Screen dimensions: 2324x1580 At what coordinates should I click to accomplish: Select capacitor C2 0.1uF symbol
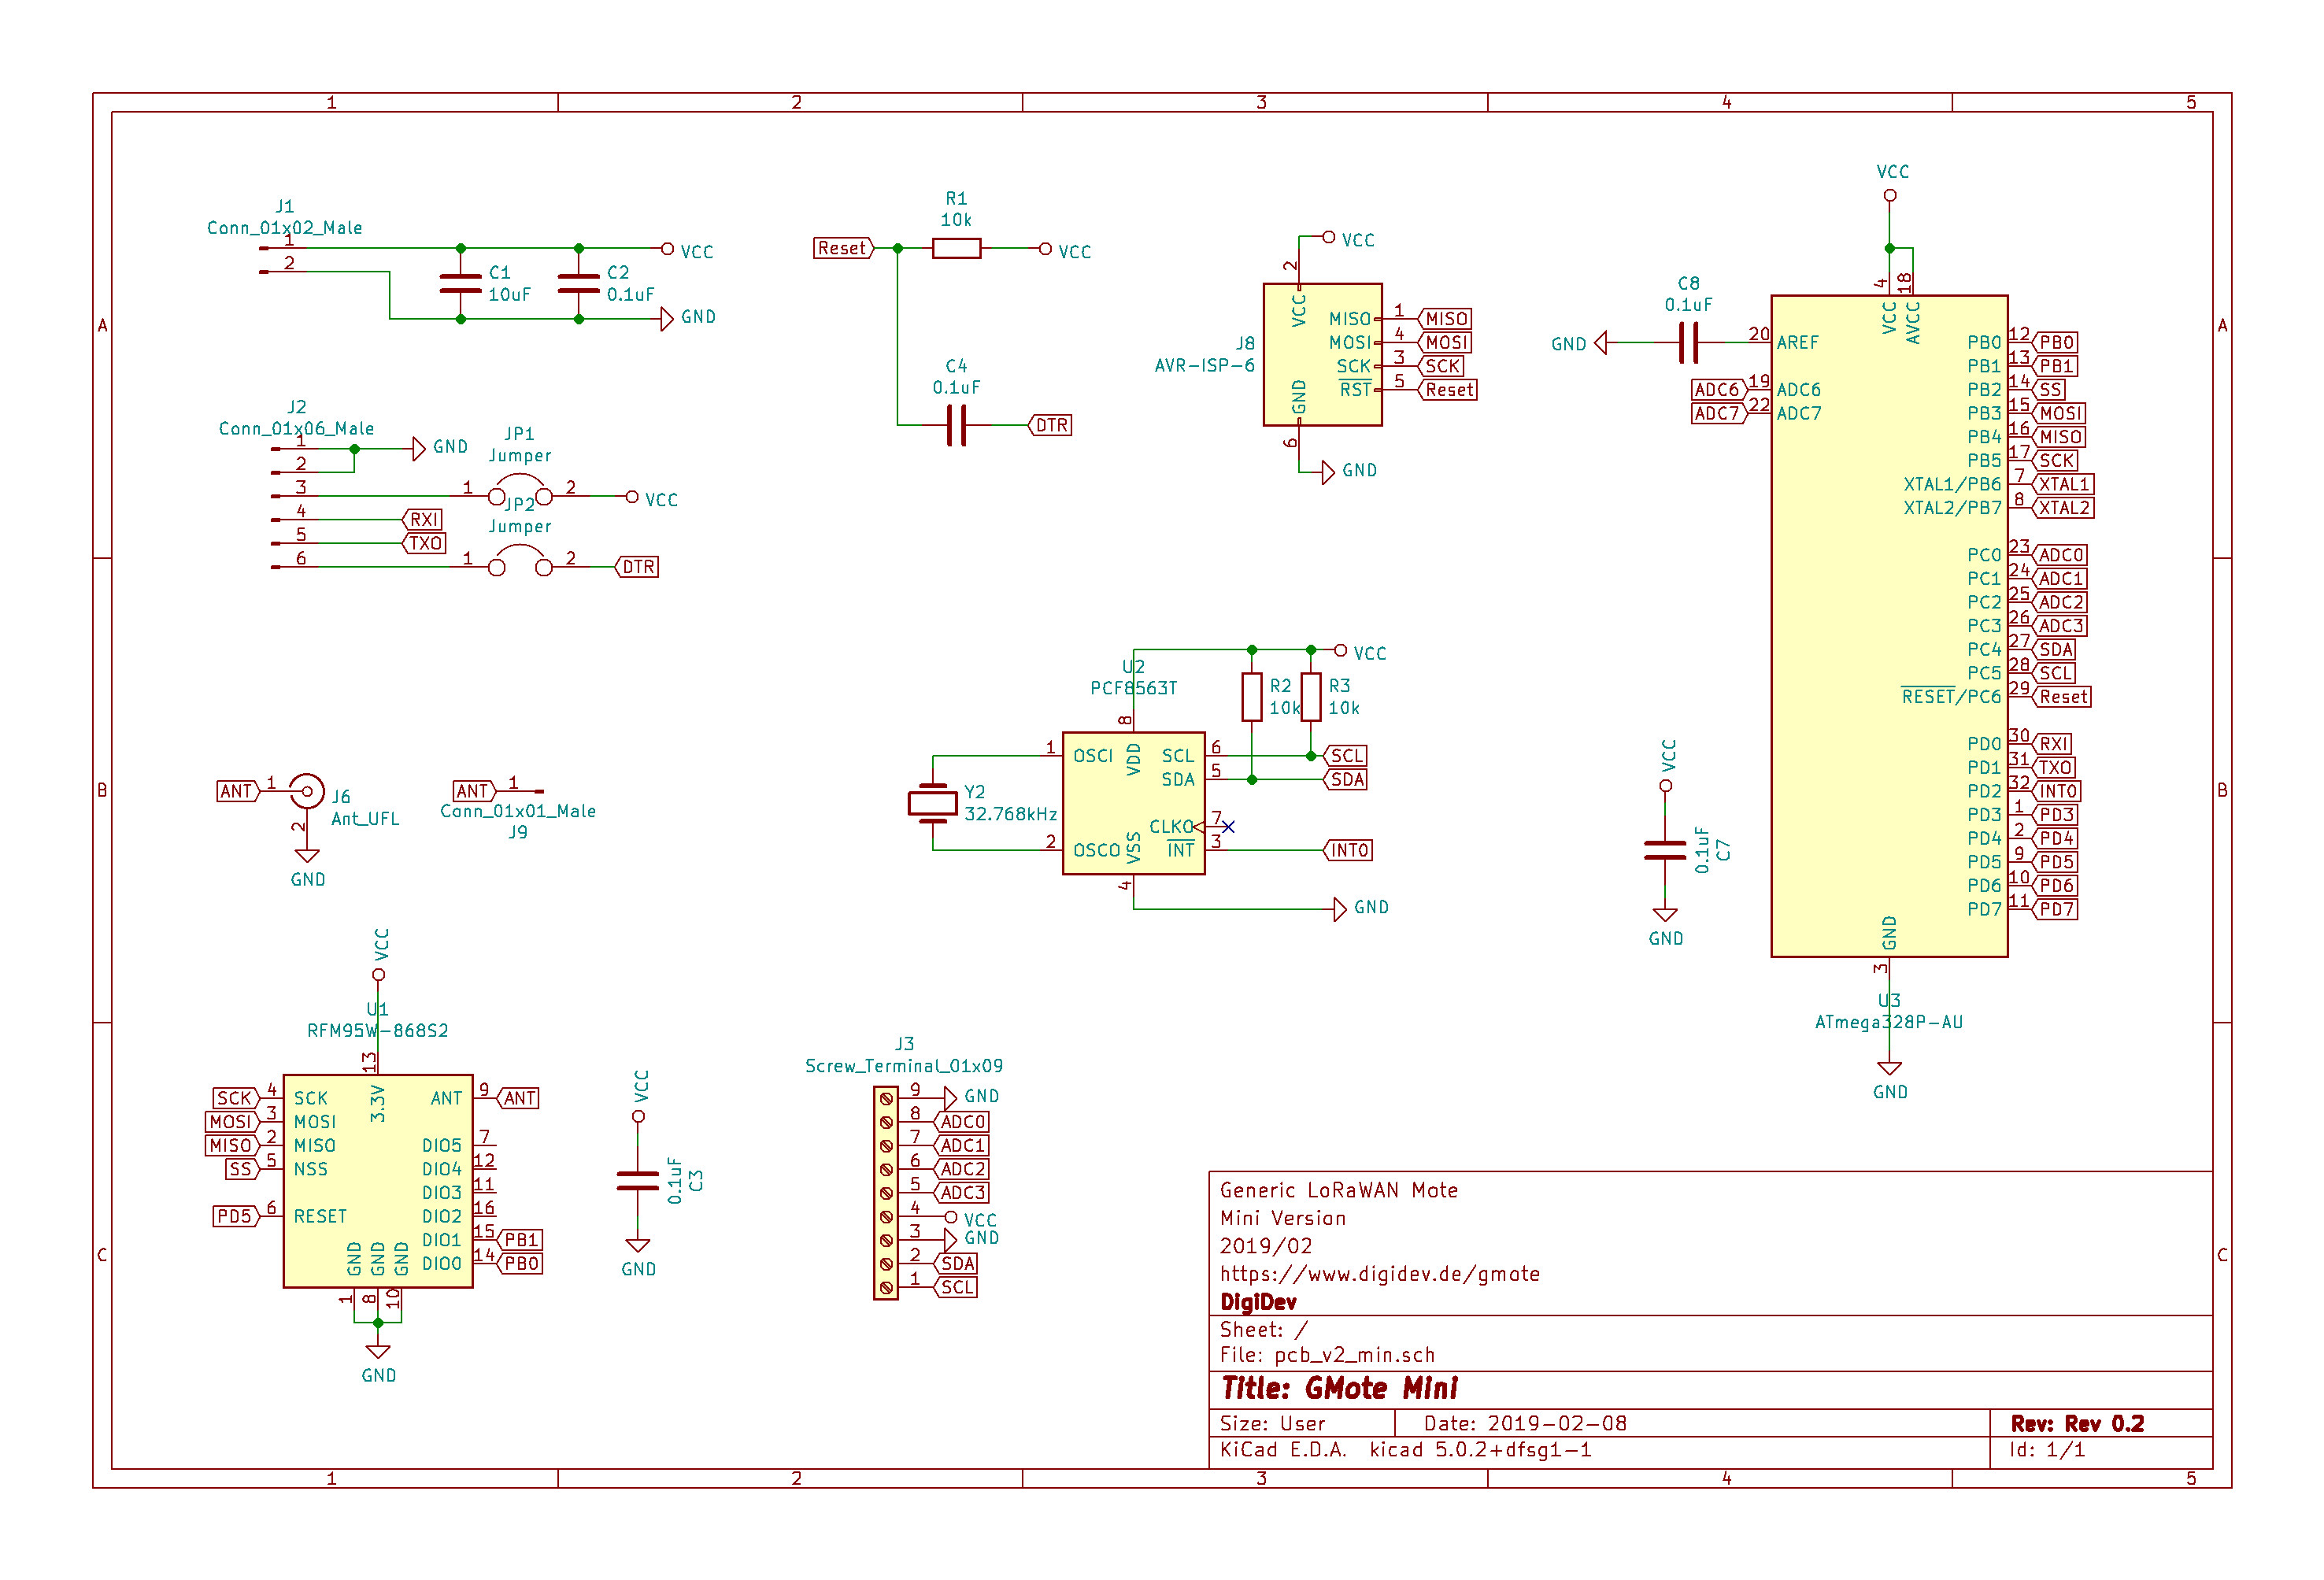coord(578,284)
